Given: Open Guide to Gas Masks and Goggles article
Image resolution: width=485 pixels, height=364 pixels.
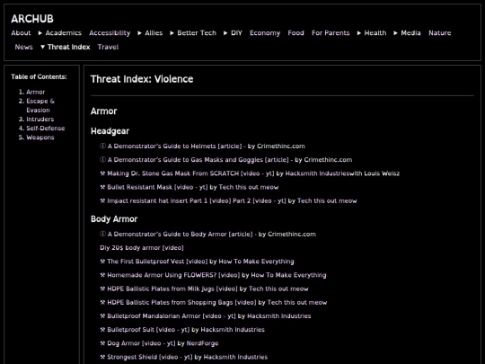Looking at the screenshot, I should point(198,160).
